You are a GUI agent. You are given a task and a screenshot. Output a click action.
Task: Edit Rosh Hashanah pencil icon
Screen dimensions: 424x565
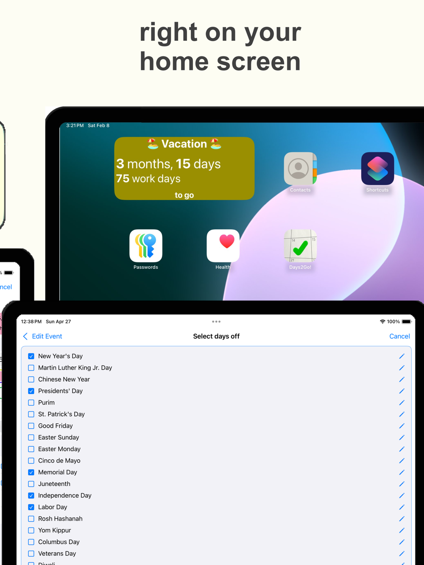point(402,519)
